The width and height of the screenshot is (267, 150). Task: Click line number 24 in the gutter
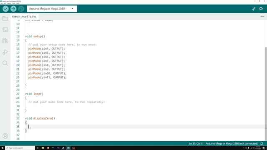(x=18, y=82)
